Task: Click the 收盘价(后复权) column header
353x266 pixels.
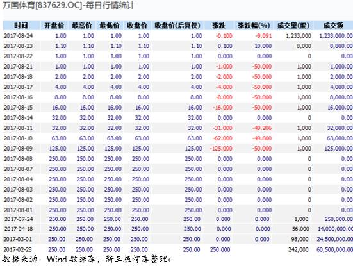Action: tap(177, 26)
